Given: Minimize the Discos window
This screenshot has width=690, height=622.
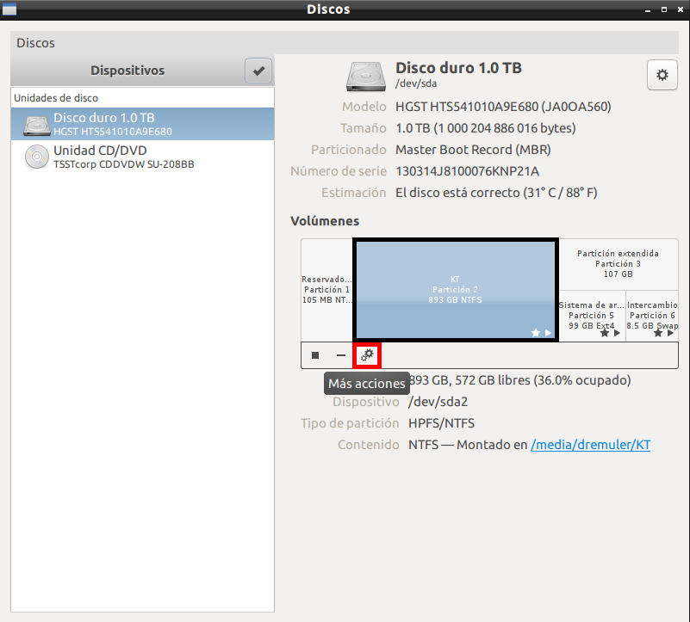Looking at the screenshot, I should click(648, 10).
